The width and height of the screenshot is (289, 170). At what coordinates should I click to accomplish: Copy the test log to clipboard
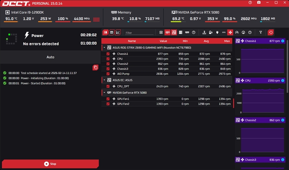95,67
